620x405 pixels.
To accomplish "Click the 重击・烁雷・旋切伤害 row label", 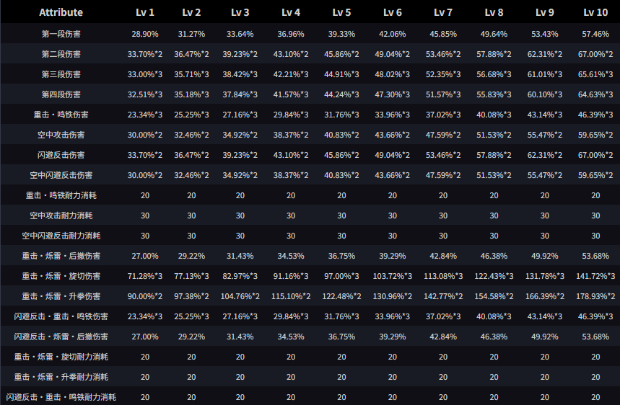I will click(x=61, y=276).
